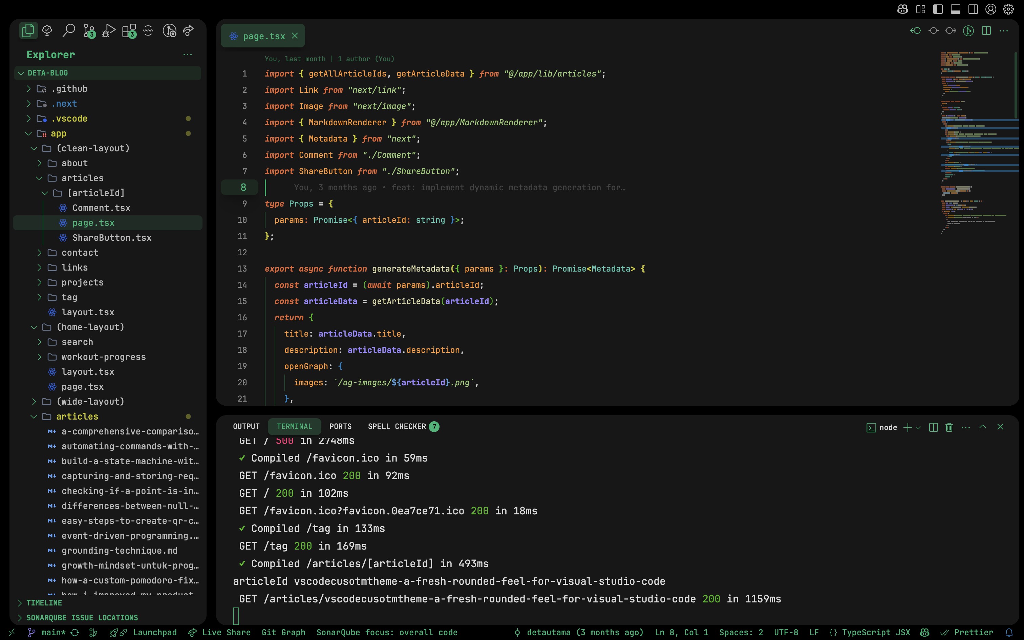Toggle file blame git icon in editor toolbar
1024x640 pixels.
click(968, 30)
